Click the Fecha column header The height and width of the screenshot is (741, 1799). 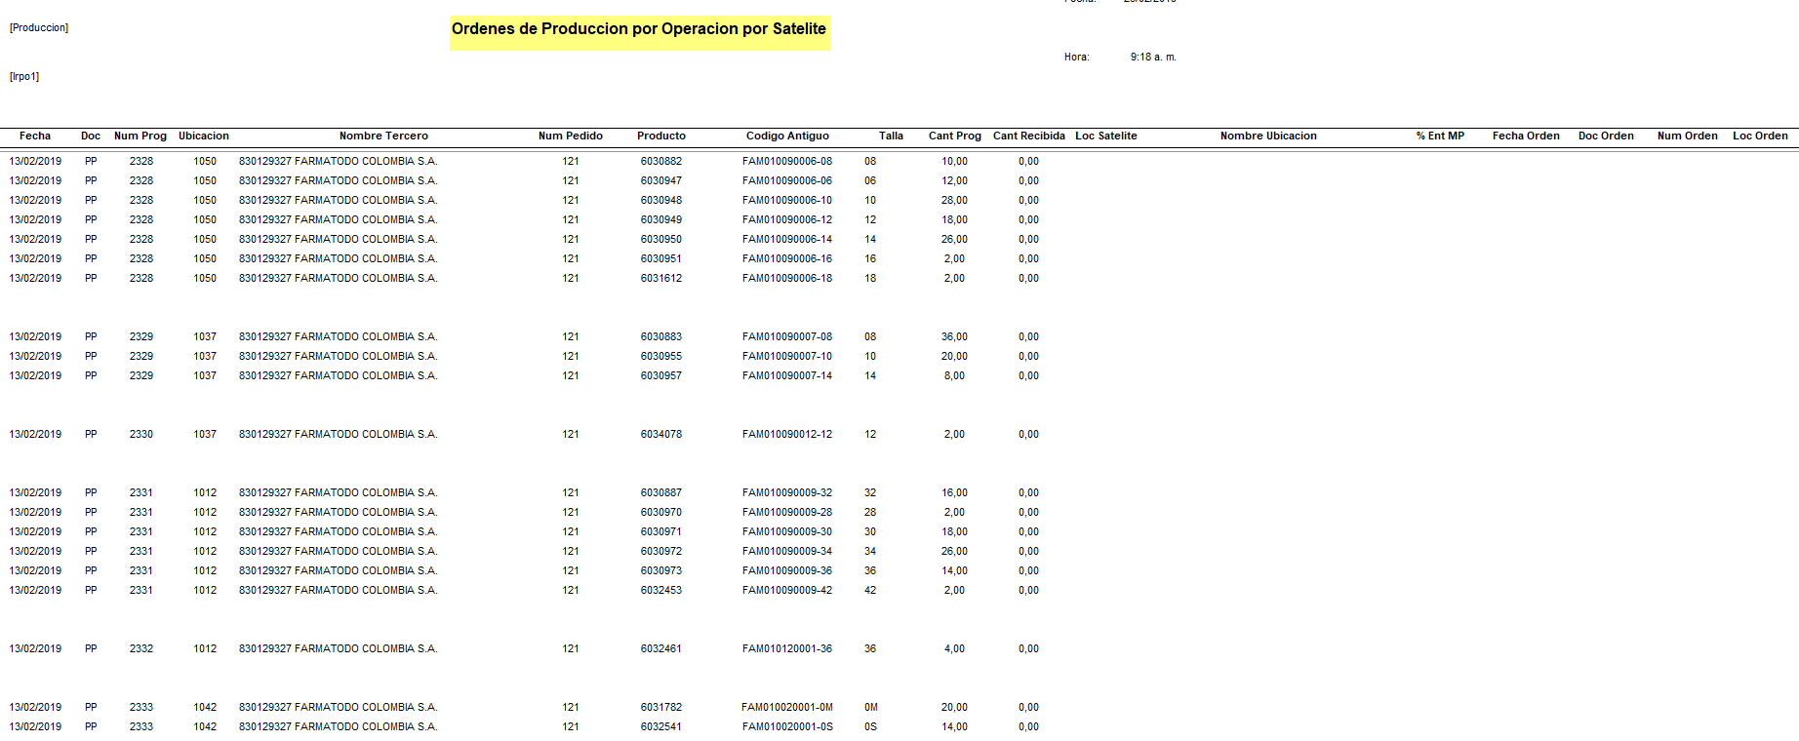35,136
